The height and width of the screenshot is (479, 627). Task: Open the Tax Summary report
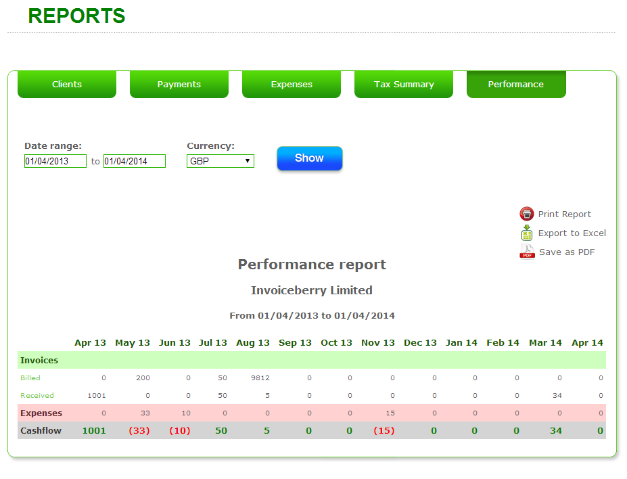pos(403,84)
